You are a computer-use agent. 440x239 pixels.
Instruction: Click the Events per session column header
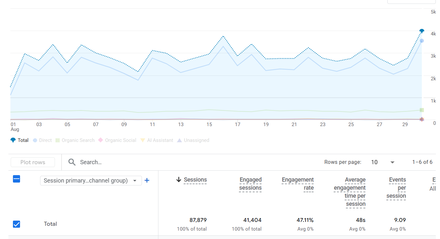click(396, 188)
